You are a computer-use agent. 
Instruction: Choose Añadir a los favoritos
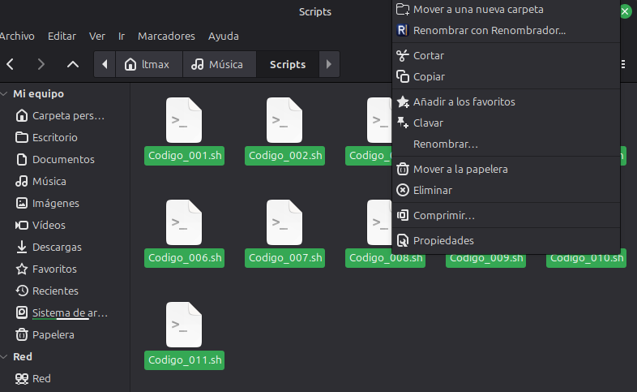[507, 102]
